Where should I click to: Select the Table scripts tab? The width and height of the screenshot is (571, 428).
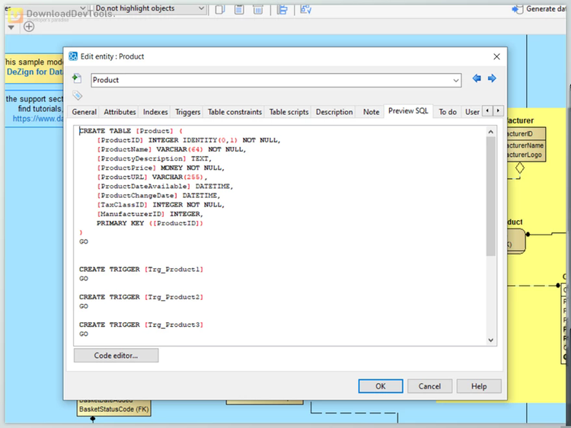point(289,112)
